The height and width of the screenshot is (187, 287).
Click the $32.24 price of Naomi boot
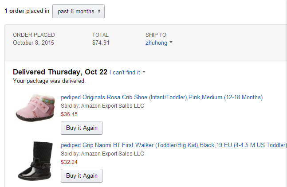coord(69,162)
